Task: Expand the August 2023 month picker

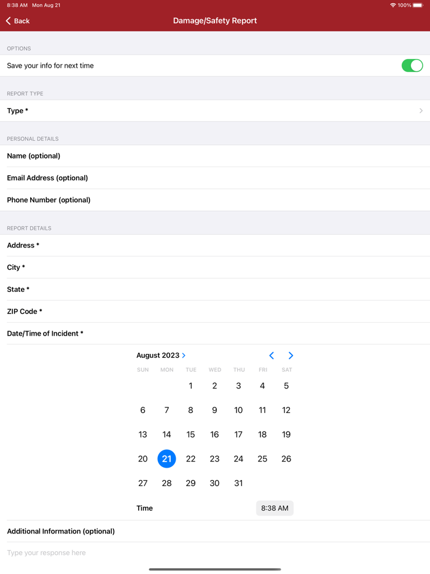Action: pos(161,355)
